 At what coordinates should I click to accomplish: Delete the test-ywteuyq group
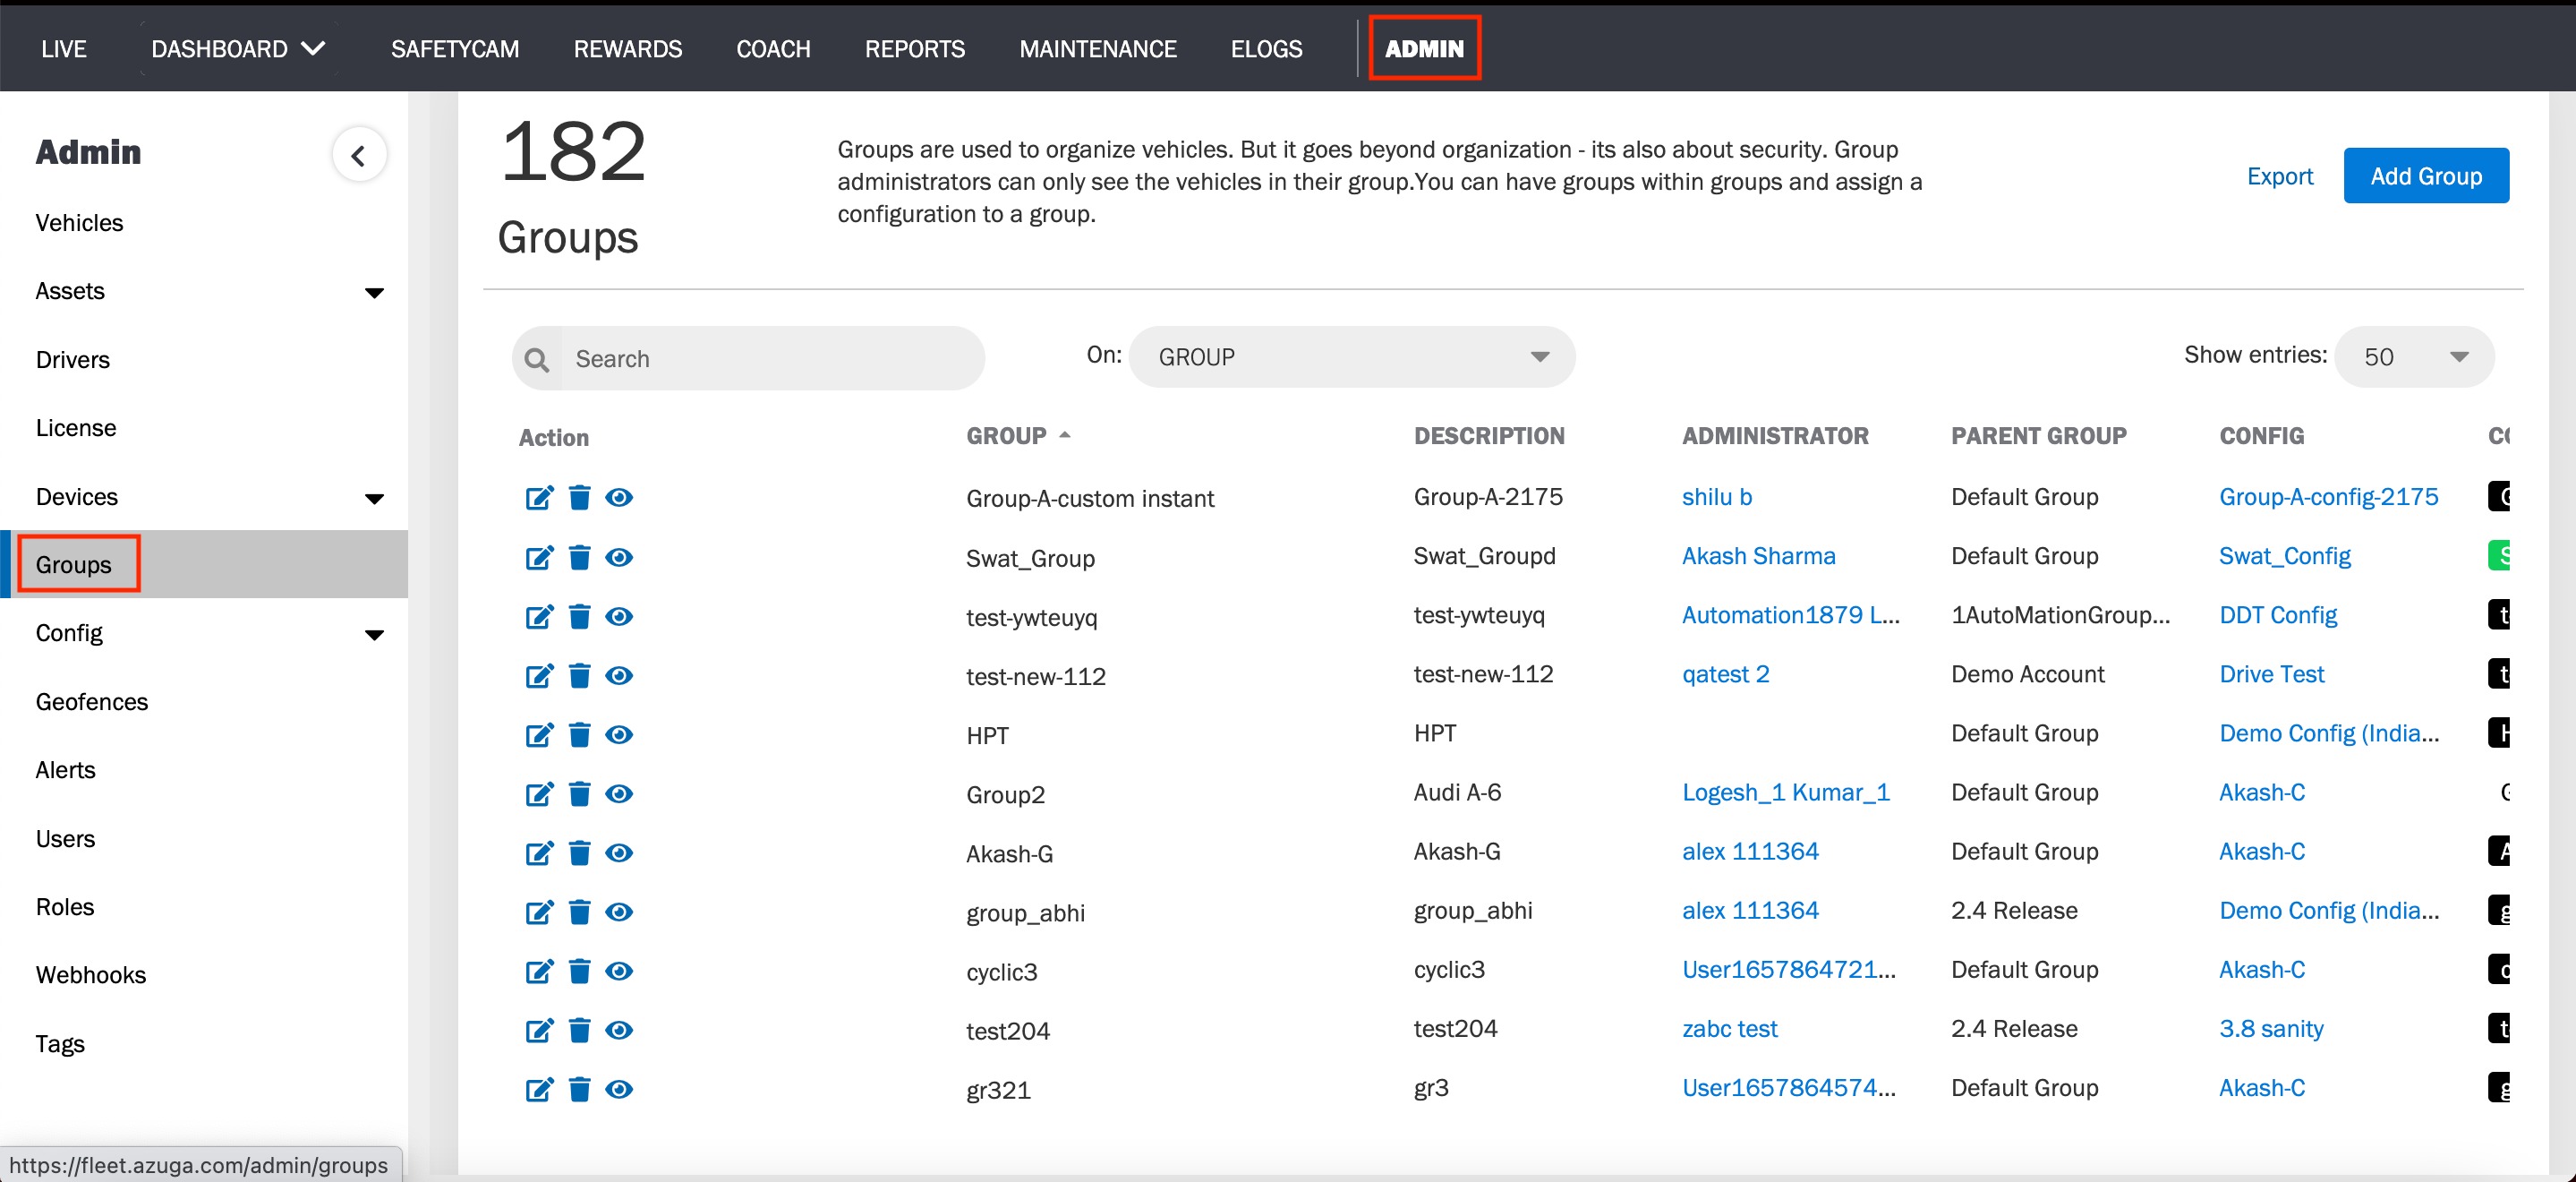(x=579, y=615)
